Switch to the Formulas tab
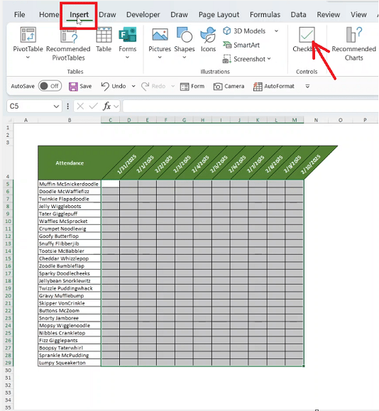This screenshot has width=379, height=411. tap(265, 15)
